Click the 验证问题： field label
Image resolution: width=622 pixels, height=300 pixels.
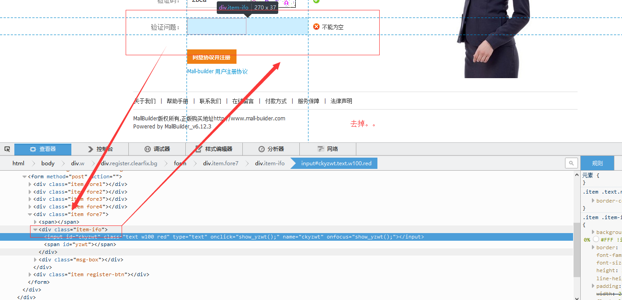click(x=166, y=27)
